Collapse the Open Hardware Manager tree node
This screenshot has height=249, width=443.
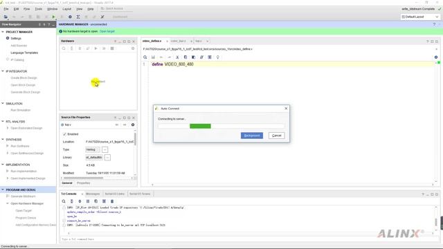click(x=8, y=203)
